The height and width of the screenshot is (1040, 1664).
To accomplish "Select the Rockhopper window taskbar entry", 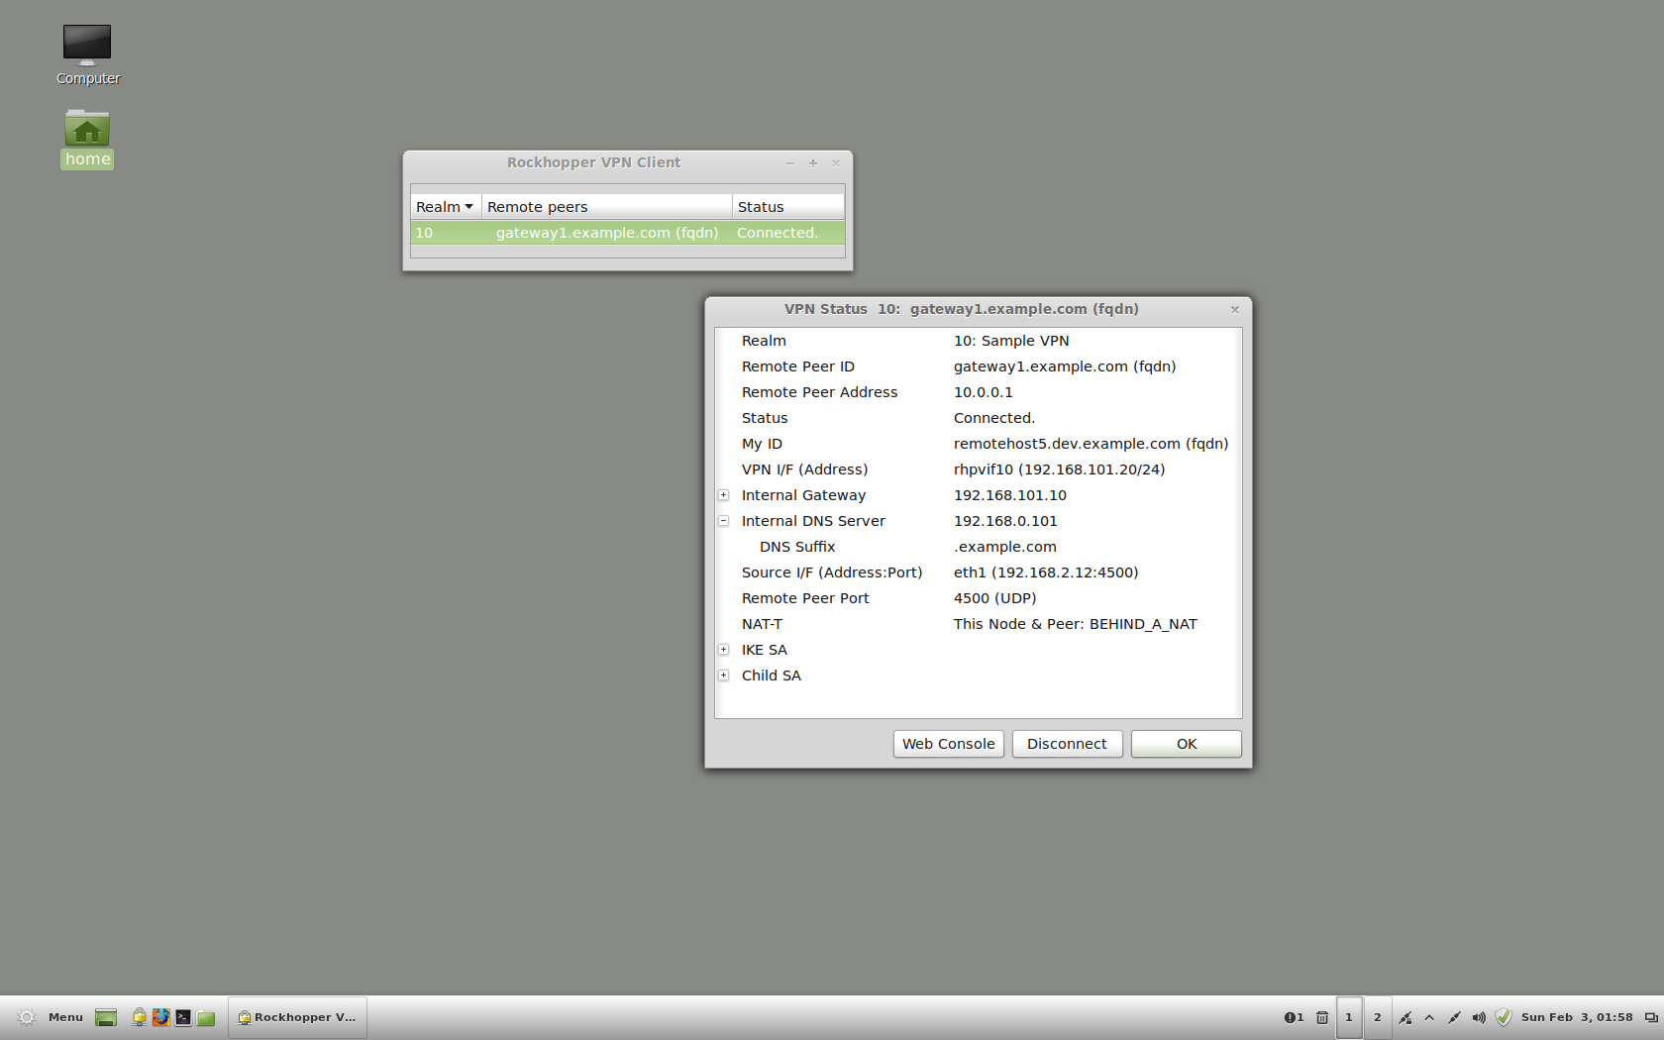I will pos(297,1017).
